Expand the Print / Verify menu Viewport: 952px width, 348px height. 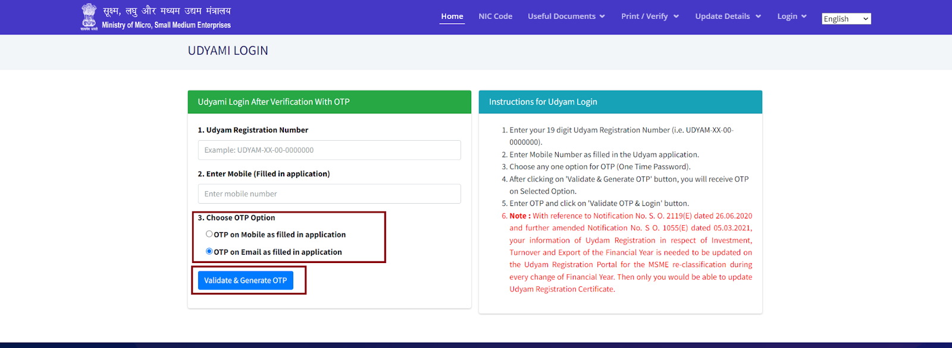click(x=650, y=17)
